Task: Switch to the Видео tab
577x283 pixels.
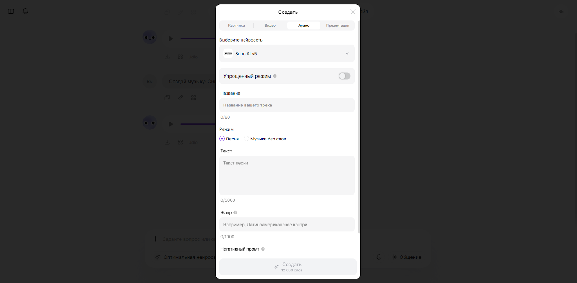Action: point(270,25)
